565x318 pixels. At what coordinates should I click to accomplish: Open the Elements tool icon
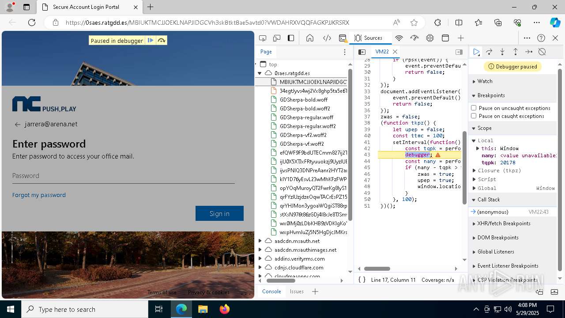pyautogui.click(x=327, y=38)
